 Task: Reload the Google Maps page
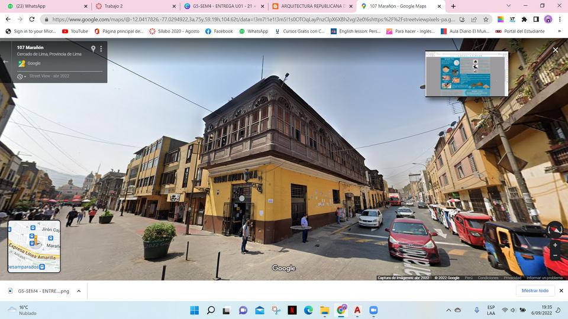(32, 19)
